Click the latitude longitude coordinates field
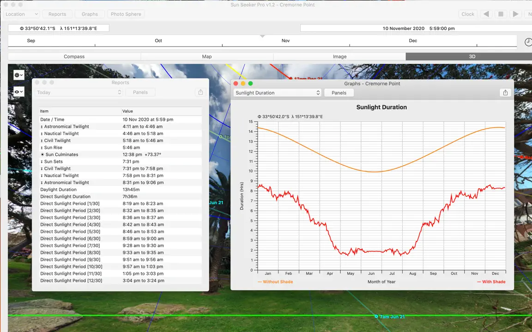The image size is (532, 332). (x=59, y=28)
